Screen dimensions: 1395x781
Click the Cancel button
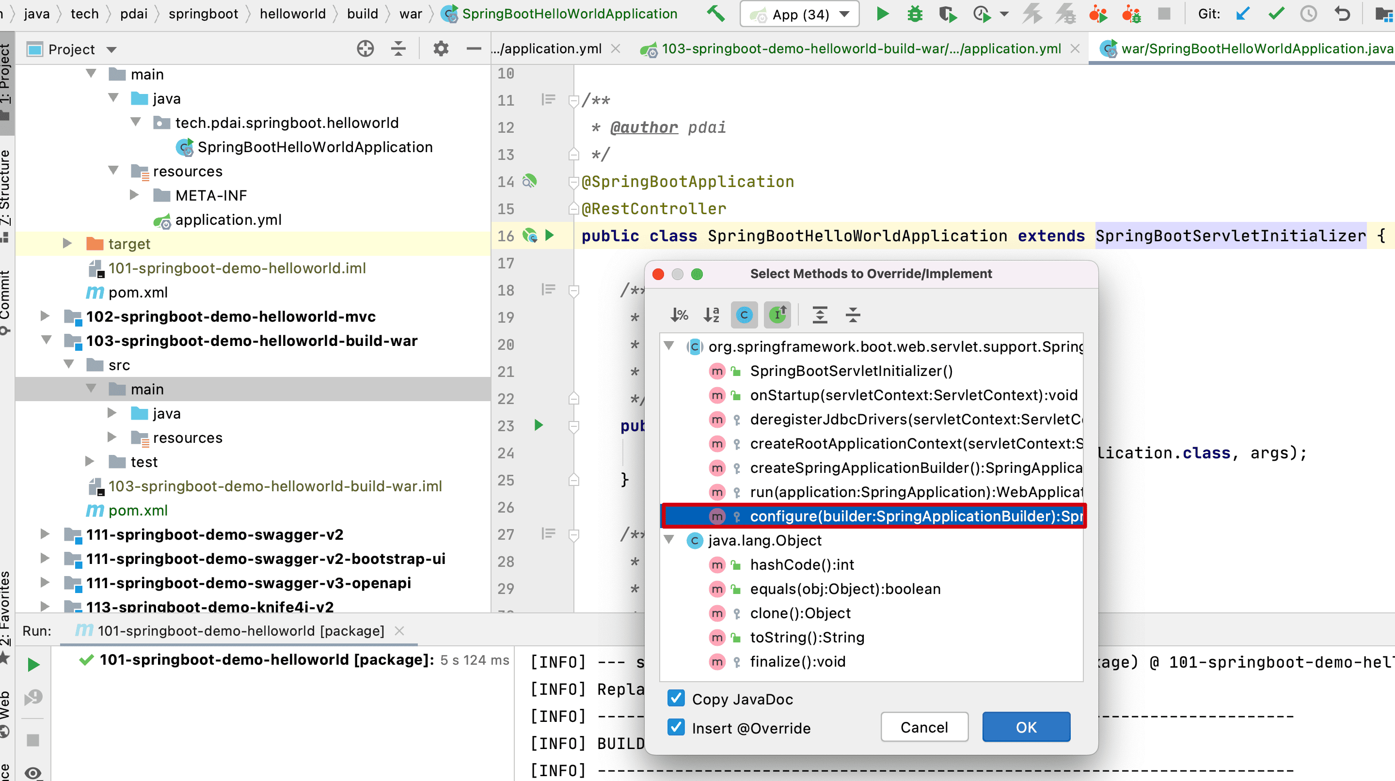[x=924, y=727]
